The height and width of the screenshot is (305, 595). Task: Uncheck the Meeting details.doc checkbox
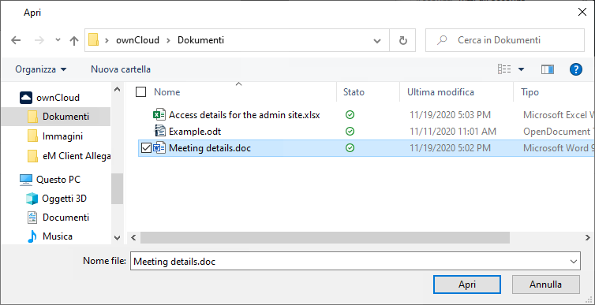[x=146, y=148]
